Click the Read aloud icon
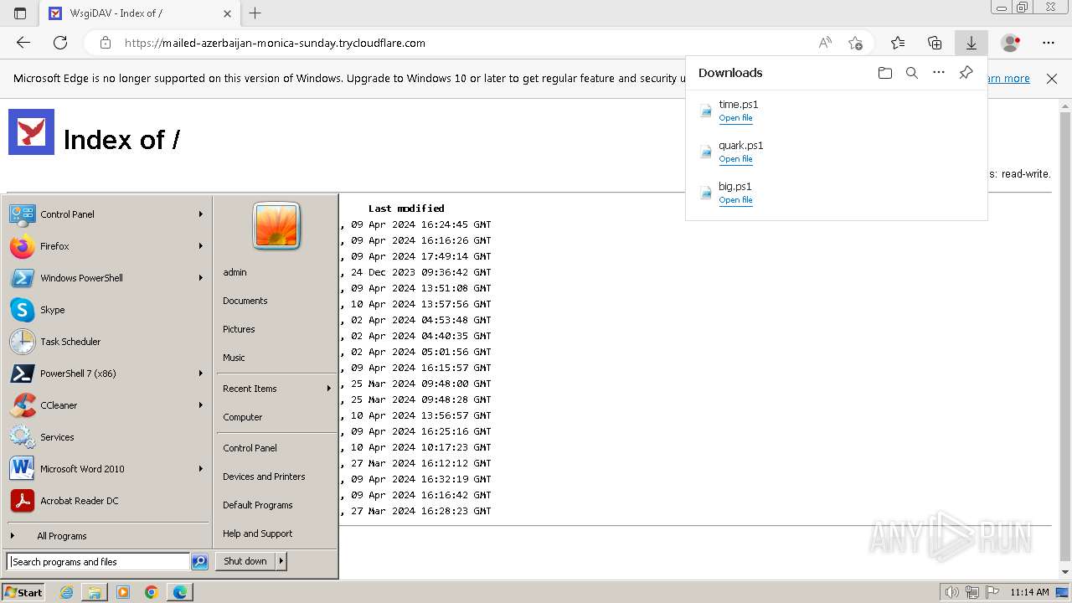 click(x=825, y=43)
